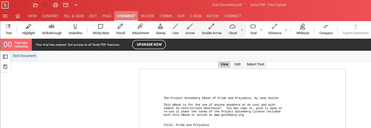Switch to the OCR tab
Screen dimensions: 371x128
181,16
